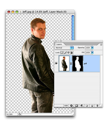Open the Layers panel flyout menu

click(x=101, y=44)
